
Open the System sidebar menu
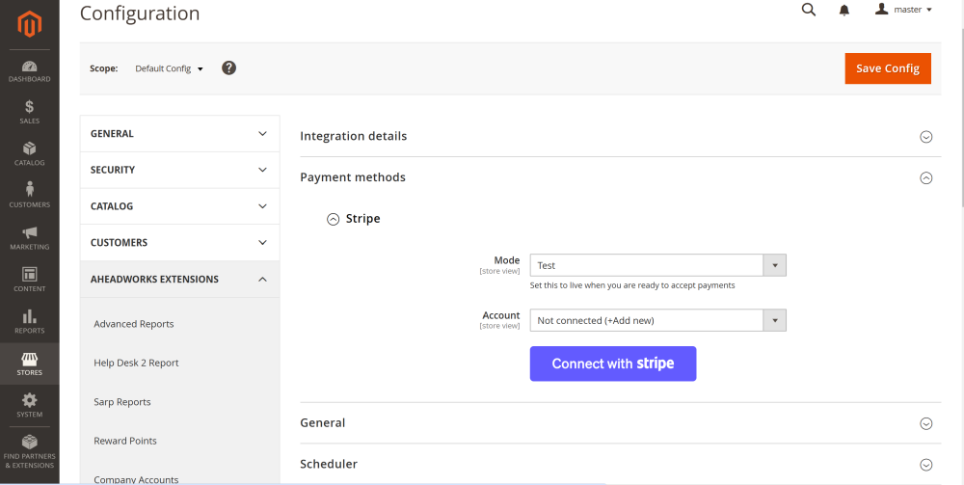[30, 406]
